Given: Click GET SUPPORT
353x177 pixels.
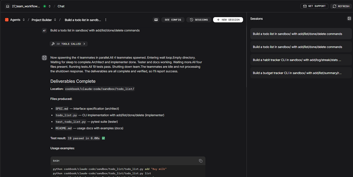Looking at the screenshot, I should pos(314,6).
